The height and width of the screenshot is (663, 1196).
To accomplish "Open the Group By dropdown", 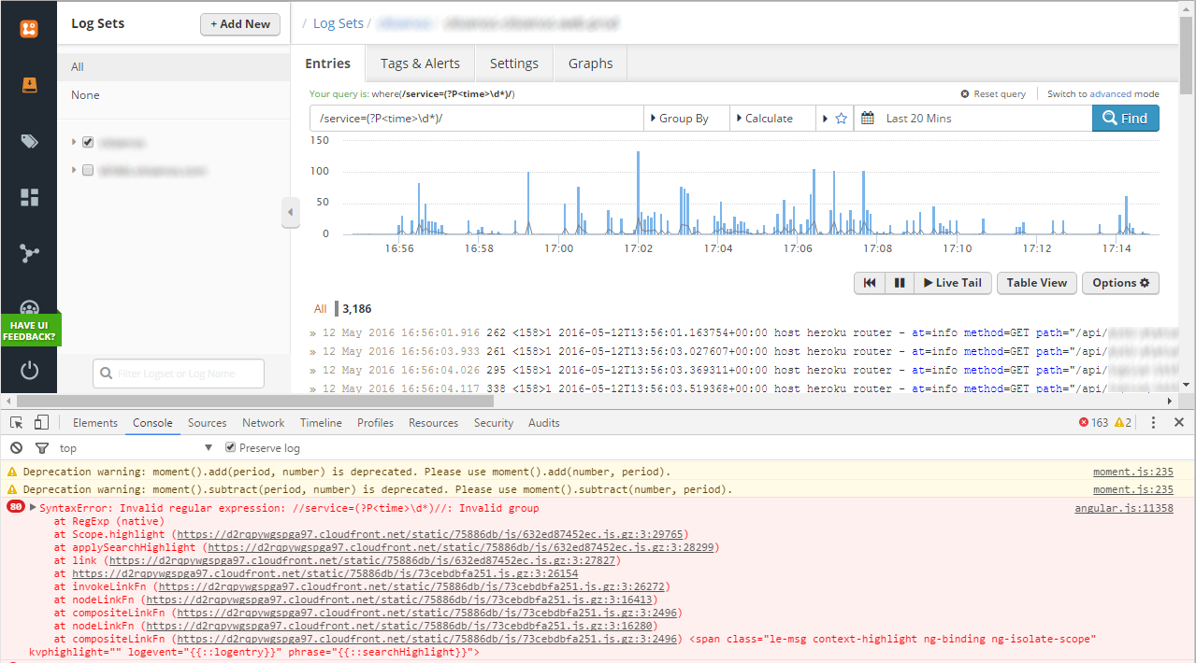I will 686,119.
